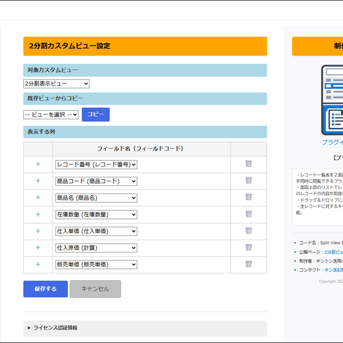Open the 2分割ビュー public page link
The width and height of the screenshot is (343, 343).
[x=334, y=252]
